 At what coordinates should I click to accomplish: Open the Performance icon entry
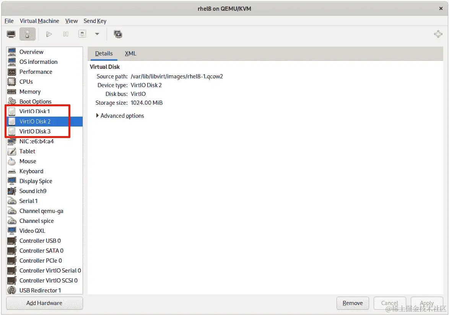tap(12, 72)
